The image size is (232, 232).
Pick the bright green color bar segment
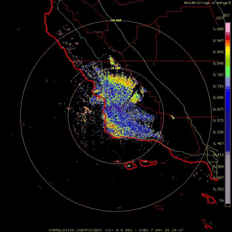(228, 70)
